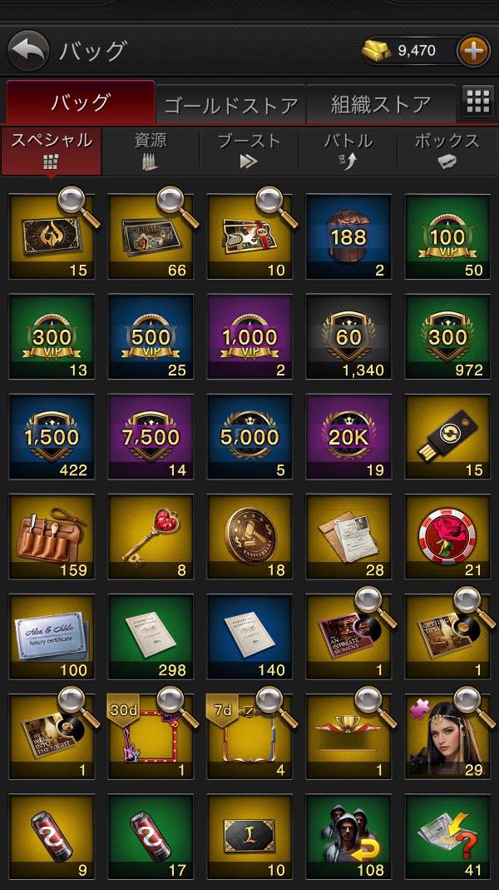This screenshot has width=499, height=890.
Task: Switch to the 組織ストア tab
Action: (381, 104)
